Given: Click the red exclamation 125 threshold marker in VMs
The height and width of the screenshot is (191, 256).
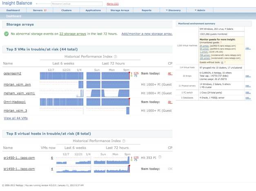Looking at the screenshot, I should 135,73.
